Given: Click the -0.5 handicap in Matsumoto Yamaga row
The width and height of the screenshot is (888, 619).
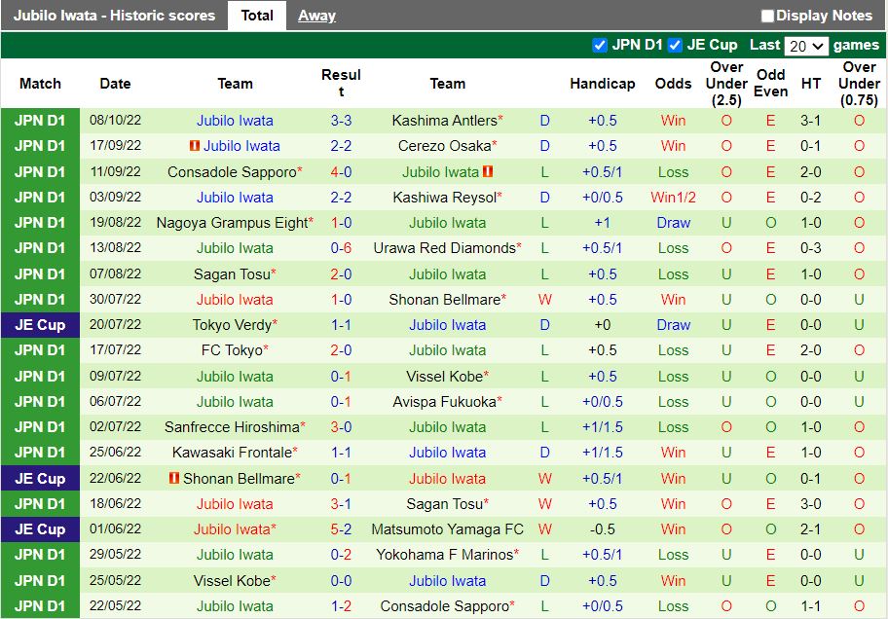Looking at the screenshot, I should coord(602,529).
